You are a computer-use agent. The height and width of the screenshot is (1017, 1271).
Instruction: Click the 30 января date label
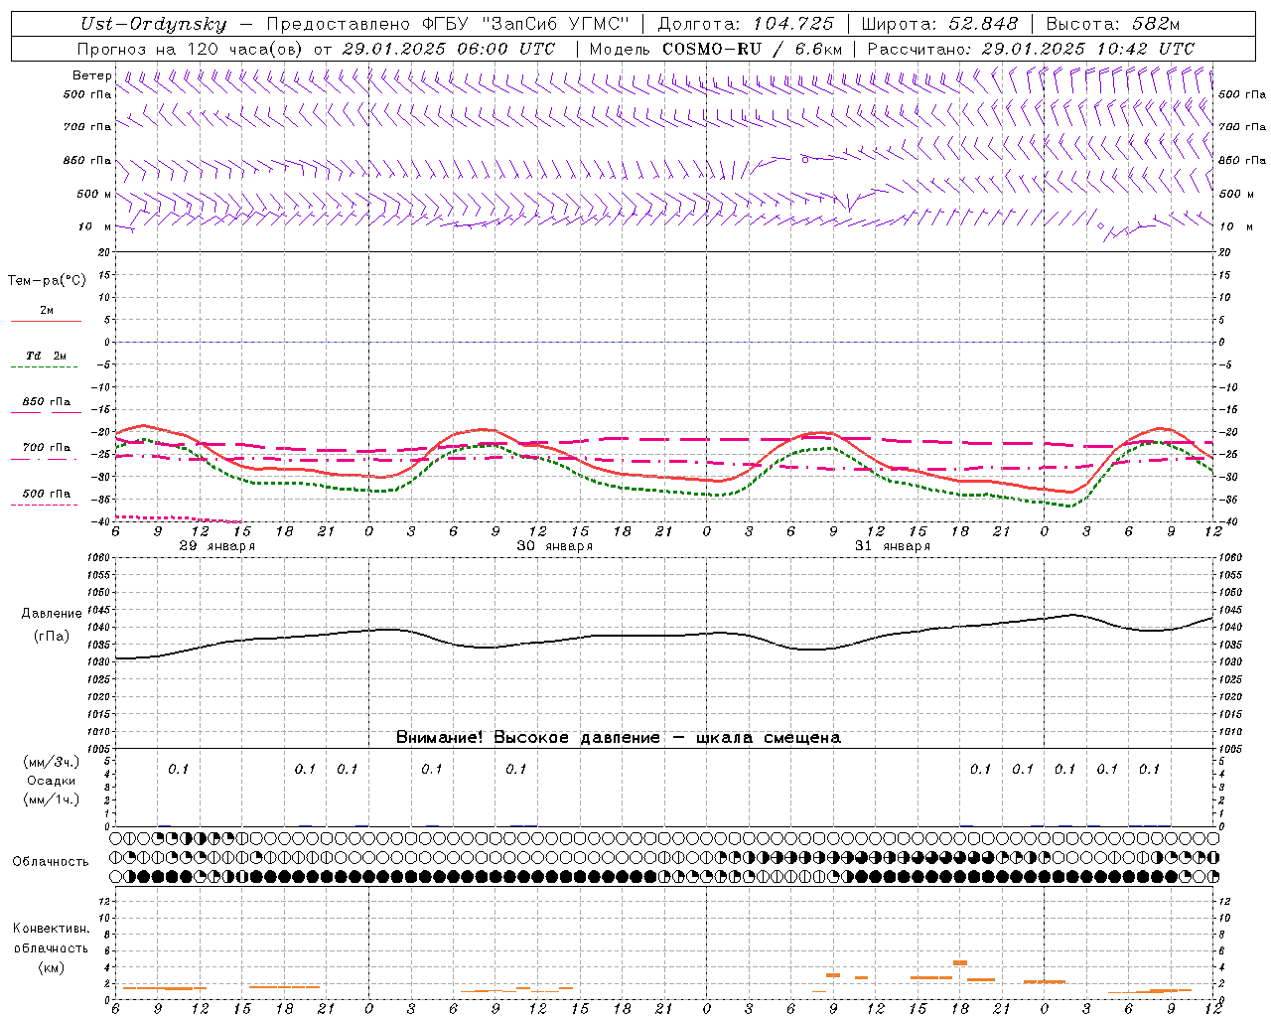tap(555, 546)
